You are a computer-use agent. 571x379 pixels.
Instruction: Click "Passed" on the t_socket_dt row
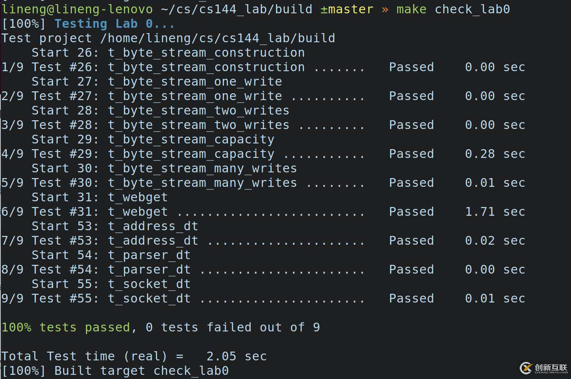(411, 298)
